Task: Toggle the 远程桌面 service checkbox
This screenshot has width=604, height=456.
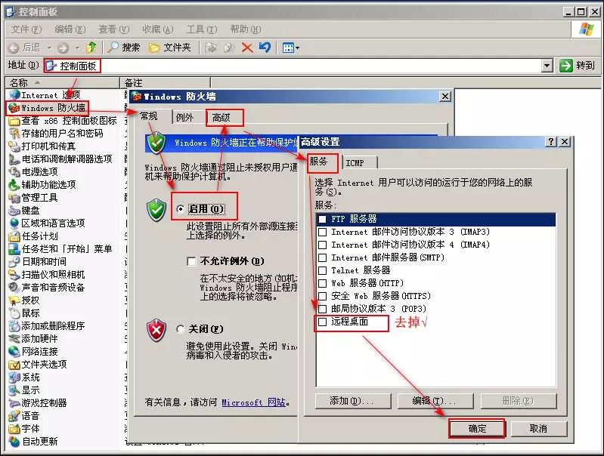Action: point(323,322)
